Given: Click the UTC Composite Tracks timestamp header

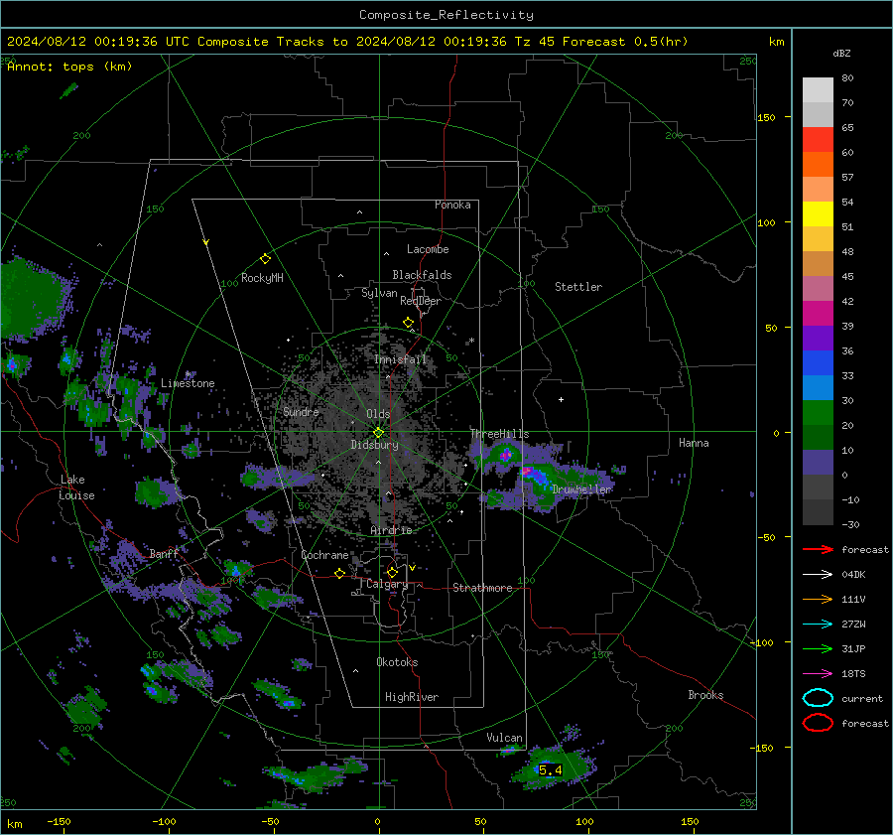Looking at the screenshot, I should pos(347,42).
